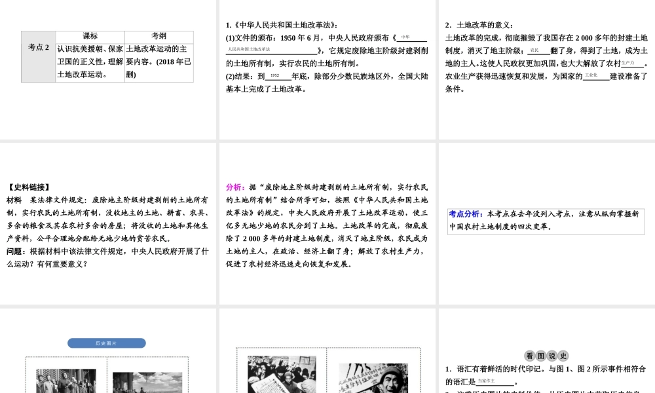Select the '考纲' table header cell
The width and height of the screenshot is (655, 393).
pos(159,36)
